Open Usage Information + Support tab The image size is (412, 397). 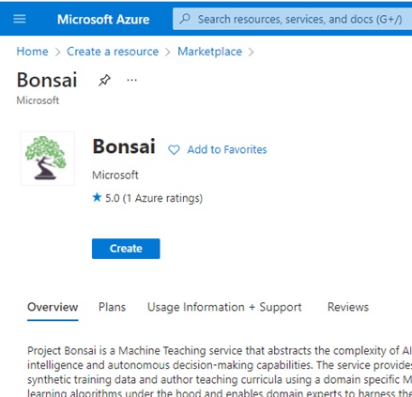[x=224, y=307]
